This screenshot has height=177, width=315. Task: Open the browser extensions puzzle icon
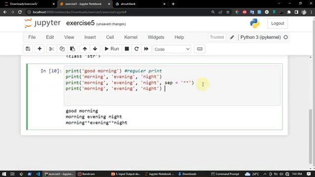289,12
